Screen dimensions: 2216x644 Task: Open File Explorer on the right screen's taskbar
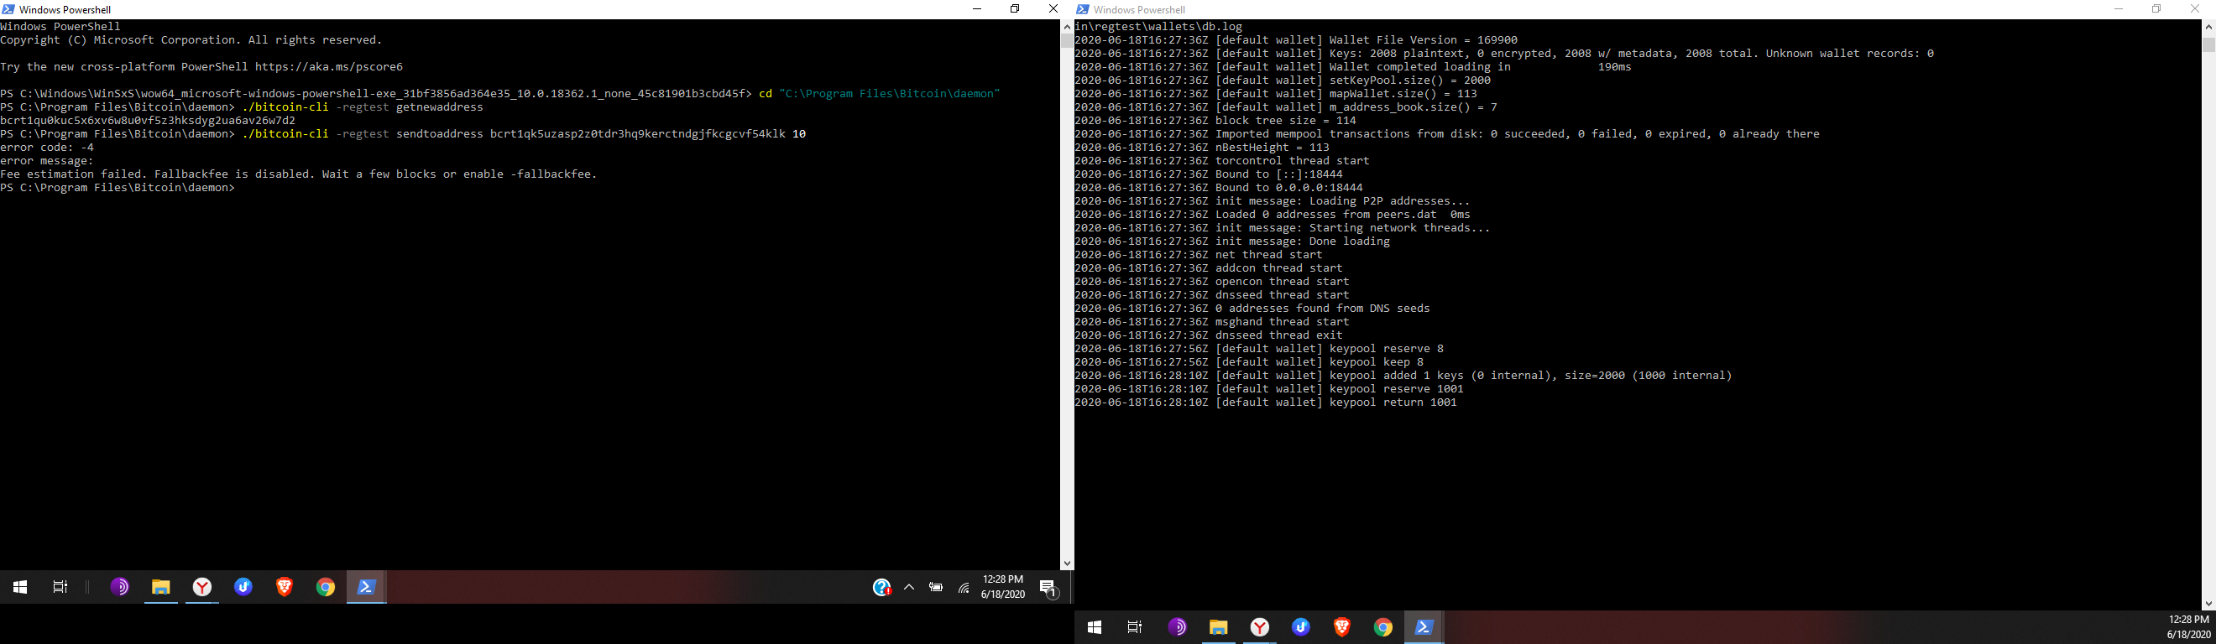click(x=1218, y=628)
